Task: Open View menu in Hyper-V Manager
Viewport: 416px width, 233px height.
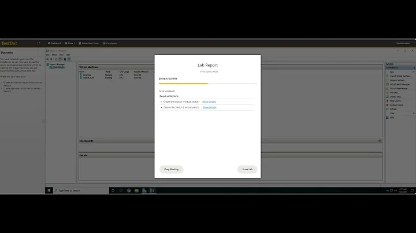Action: [61, 55]
